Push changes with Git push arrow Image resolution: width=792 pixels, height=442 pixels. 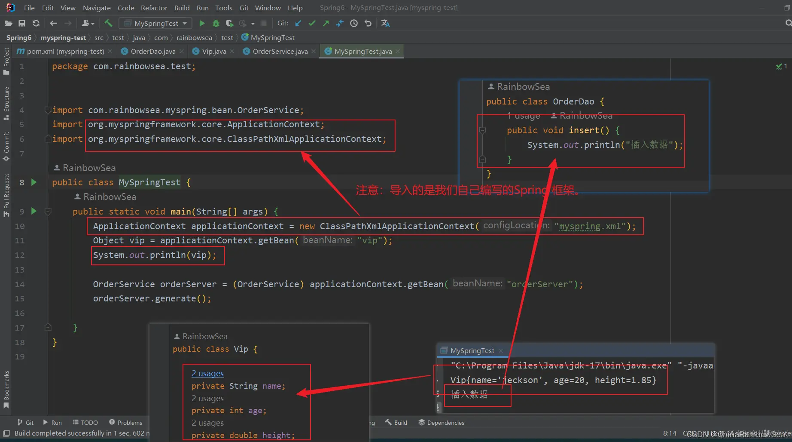pos(326,23)
